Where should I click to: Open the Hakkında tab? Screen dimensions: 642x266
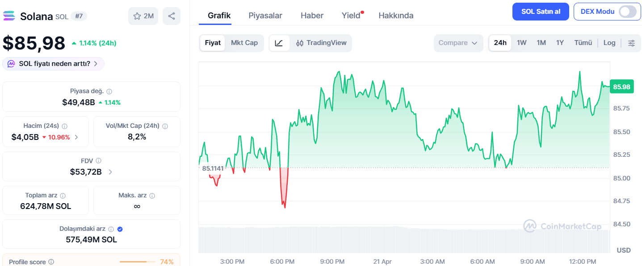tap(396, 16)
